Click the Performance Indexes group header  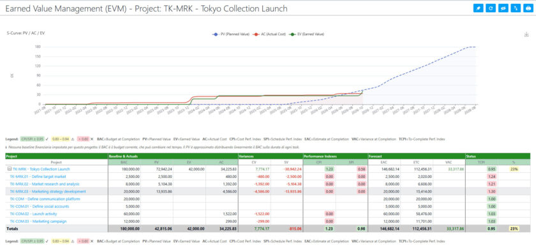[336, 156]
